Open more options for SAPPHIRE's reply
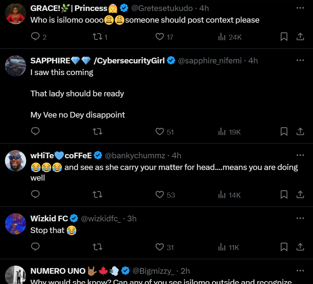This screenshot has width=313, height=284. tap(300, 60)
